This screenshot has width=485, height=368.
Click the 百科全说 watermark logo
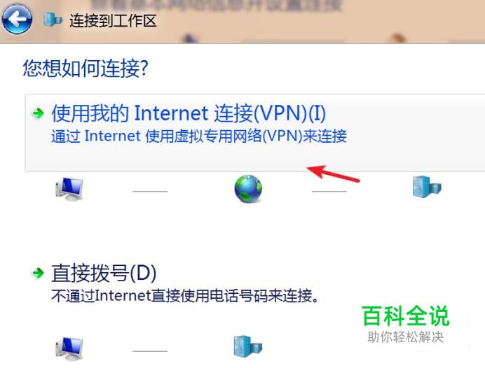click(406, 316)
